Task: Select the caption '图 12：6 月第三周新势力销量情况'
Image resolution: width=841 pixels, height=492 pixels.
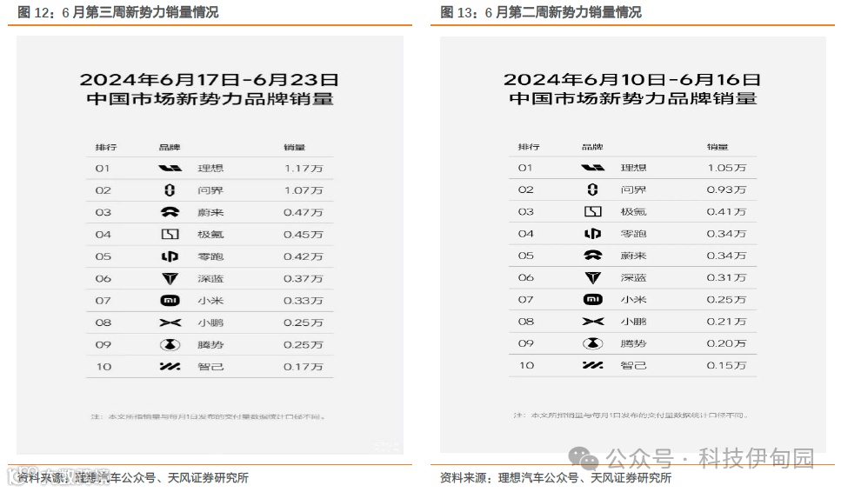Action: click(118, 12)
